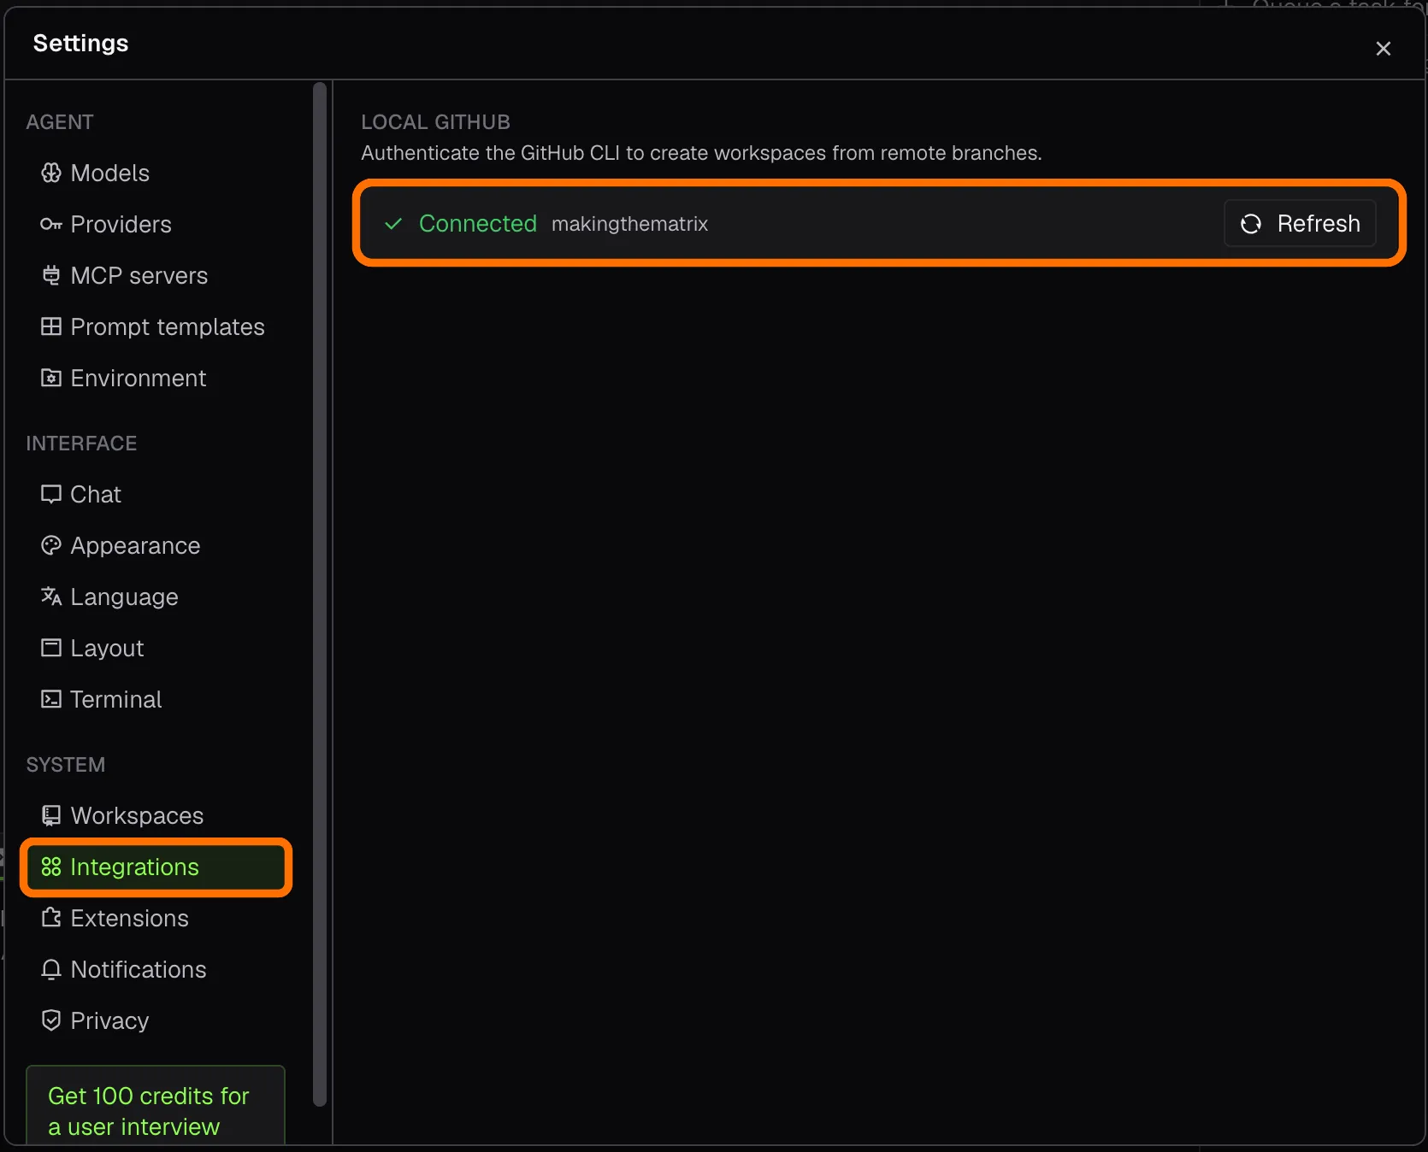
Task: Click the SYSTEM section header
Action: click(x=65, y=765)
